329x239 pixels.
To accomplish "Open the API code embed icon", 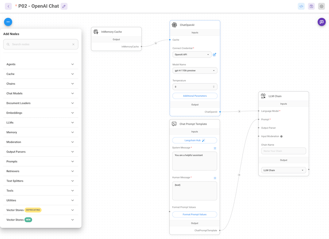I will (x=301, y=6).
